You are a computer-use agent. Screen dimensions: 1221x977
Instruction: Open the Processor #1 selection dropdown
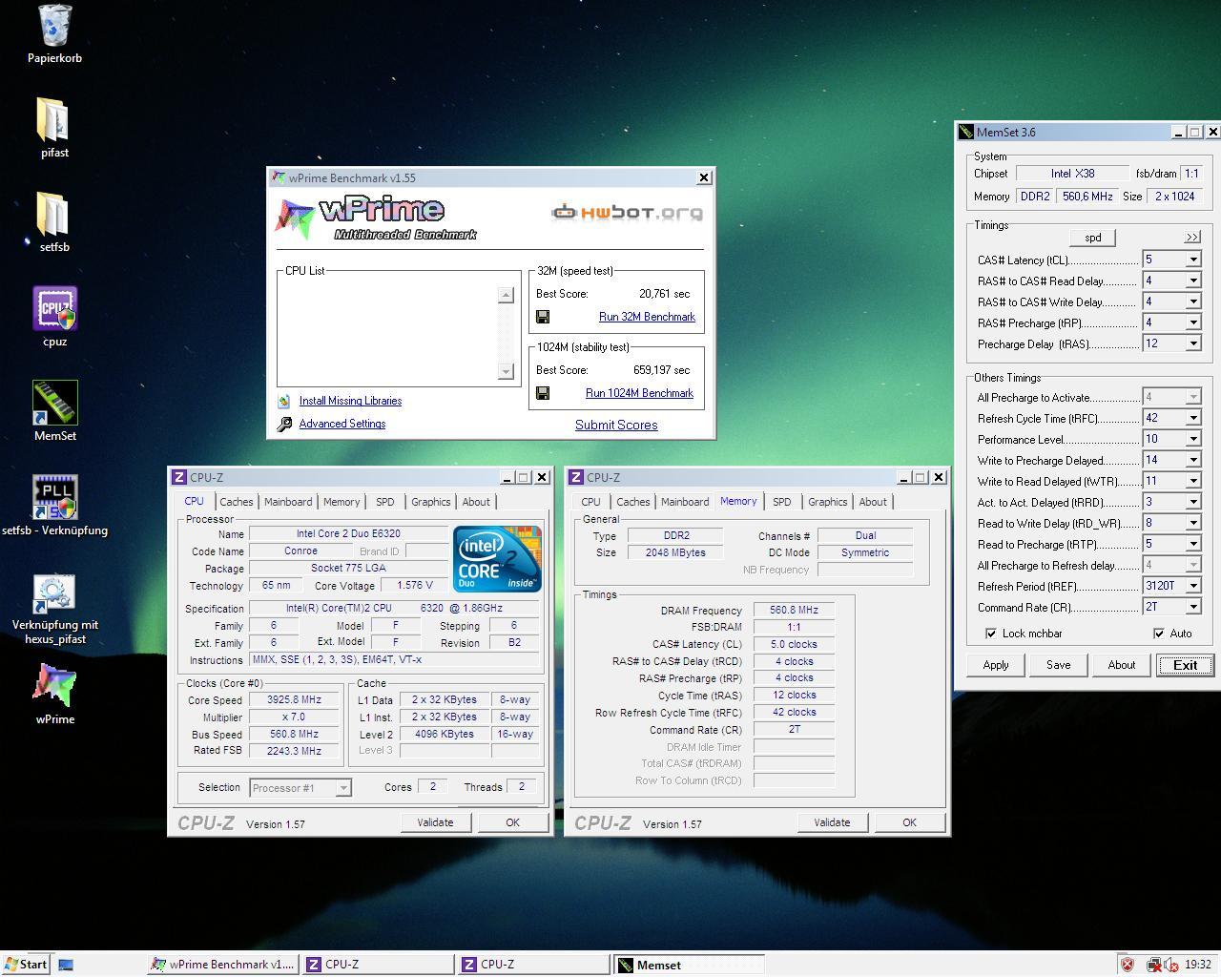tap(342, 788)
